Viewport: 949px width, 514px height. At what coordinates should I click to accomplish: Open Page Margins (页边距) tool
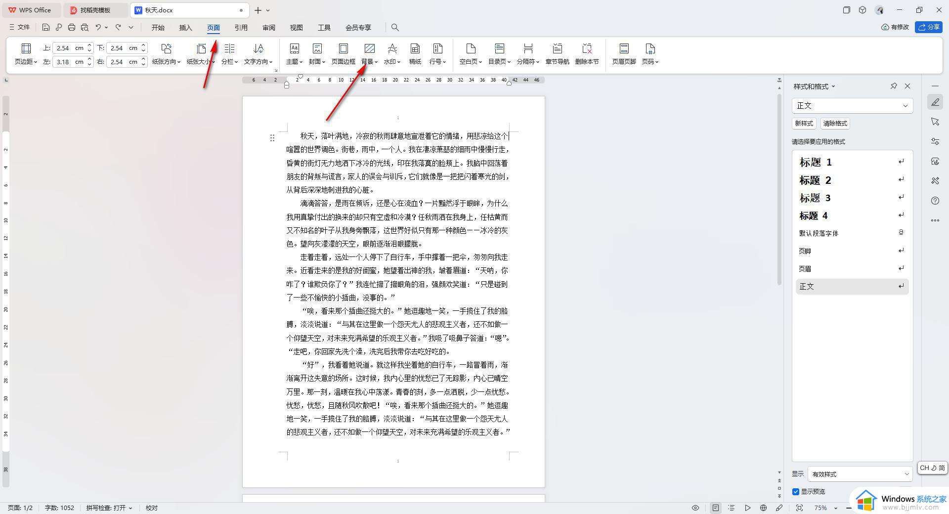26,54
